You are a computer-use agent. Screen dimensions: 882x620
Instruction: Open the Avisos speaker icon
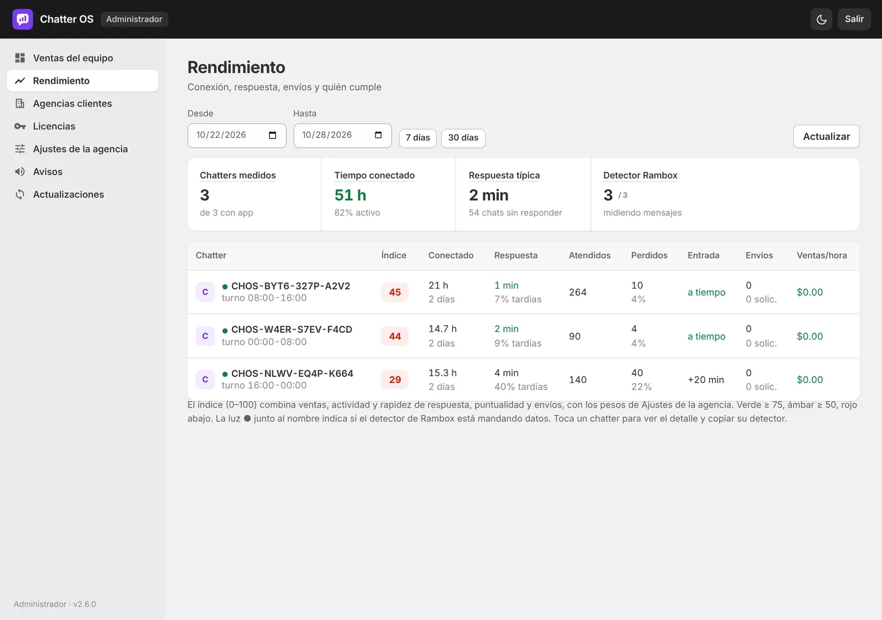click(x=20, y=171)
